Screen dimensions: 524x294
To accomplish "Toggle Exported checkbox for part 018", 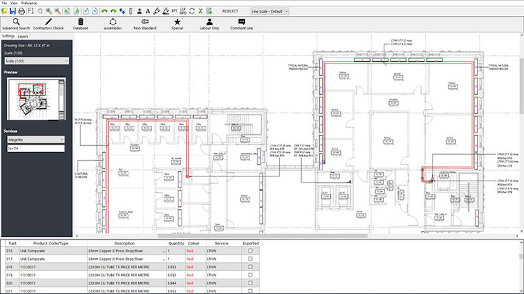I will (250, 267).
